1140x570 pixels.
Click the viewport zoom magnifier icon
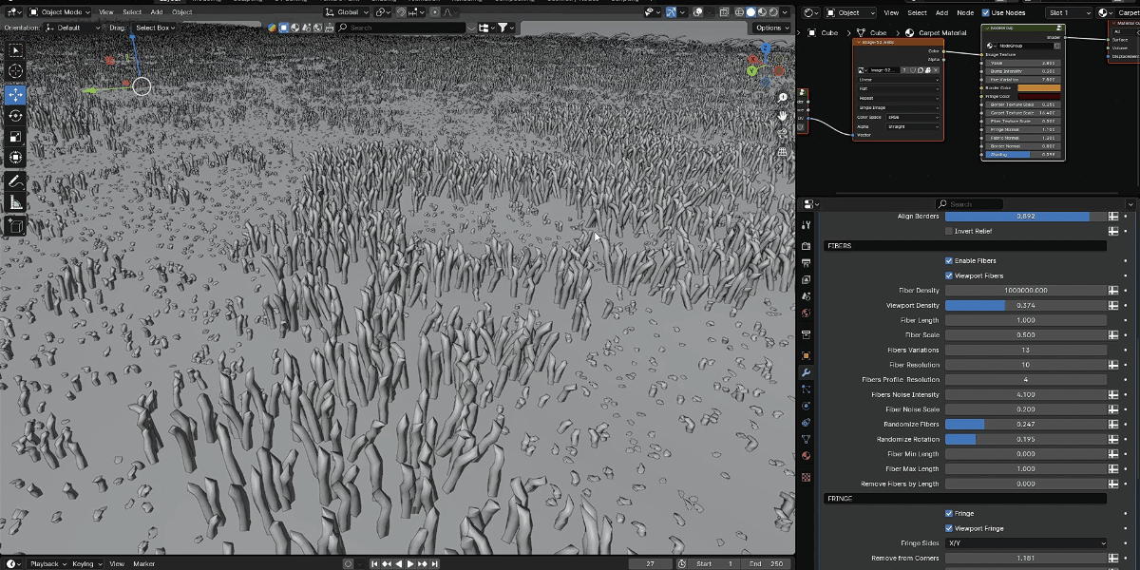pos(783,97)
